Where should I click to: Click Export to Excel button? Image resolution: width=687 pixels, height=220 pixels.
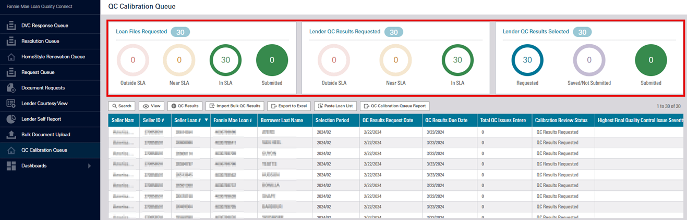(x=289, y=106)
